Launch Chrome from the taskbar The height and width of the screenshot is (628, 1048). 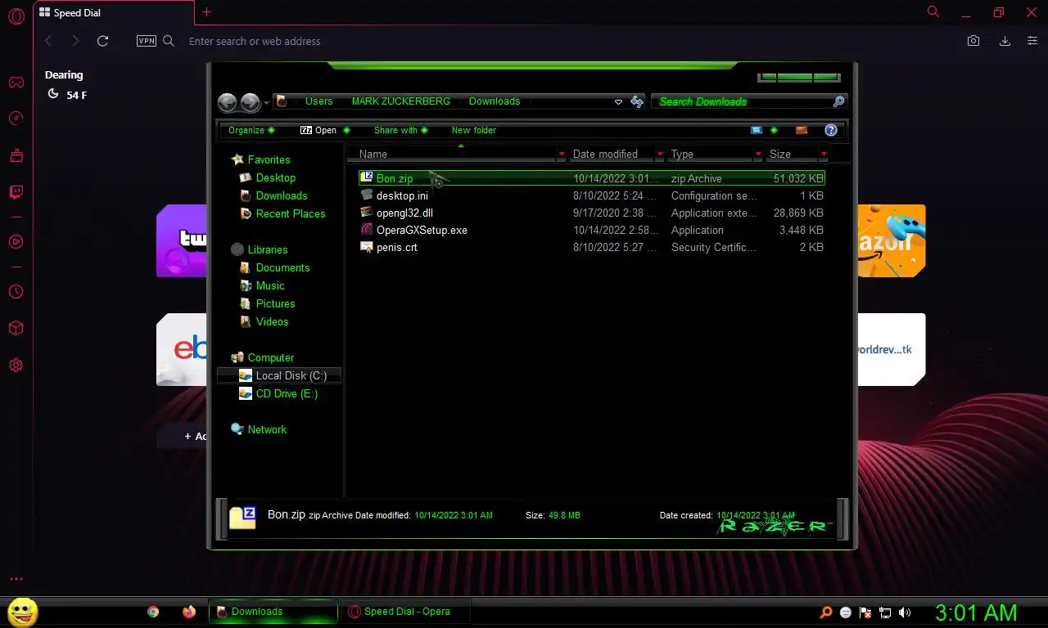[x=153, y=612]
